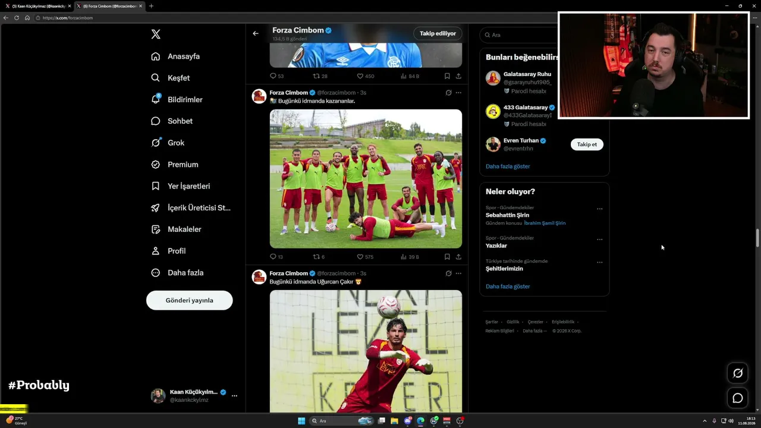Open more options for Sebahattin Şirin trend
Image resolution: width=761 pixels, height=428 pixels.
[x=599, y=209]
